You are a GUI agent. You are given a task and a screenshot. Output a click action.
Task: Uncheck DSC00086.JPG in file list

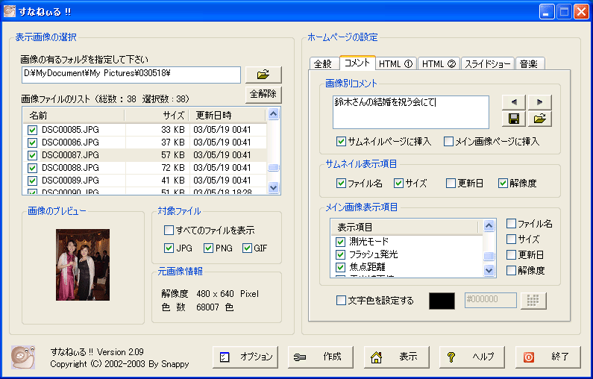[x=32, y=142]
